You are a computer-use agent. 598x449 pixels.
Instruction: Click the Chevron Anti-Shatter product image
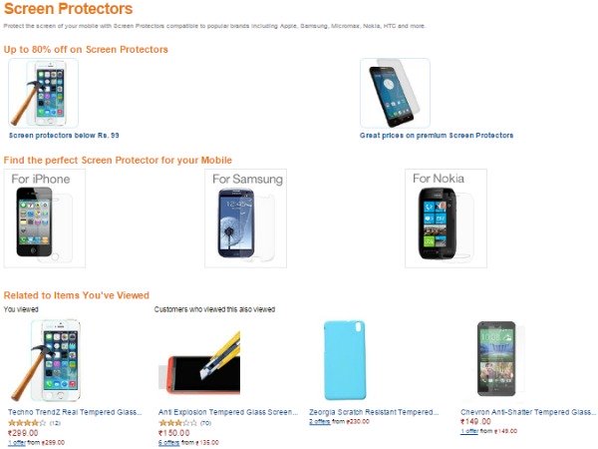[x=499, y=359]
